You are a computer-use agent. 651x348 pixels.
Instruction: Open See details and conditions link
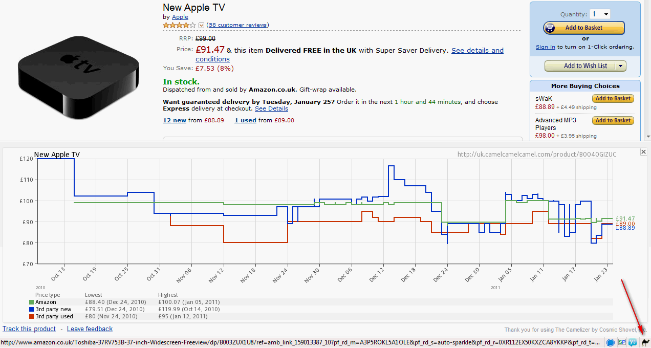click(x=350, y=55)
